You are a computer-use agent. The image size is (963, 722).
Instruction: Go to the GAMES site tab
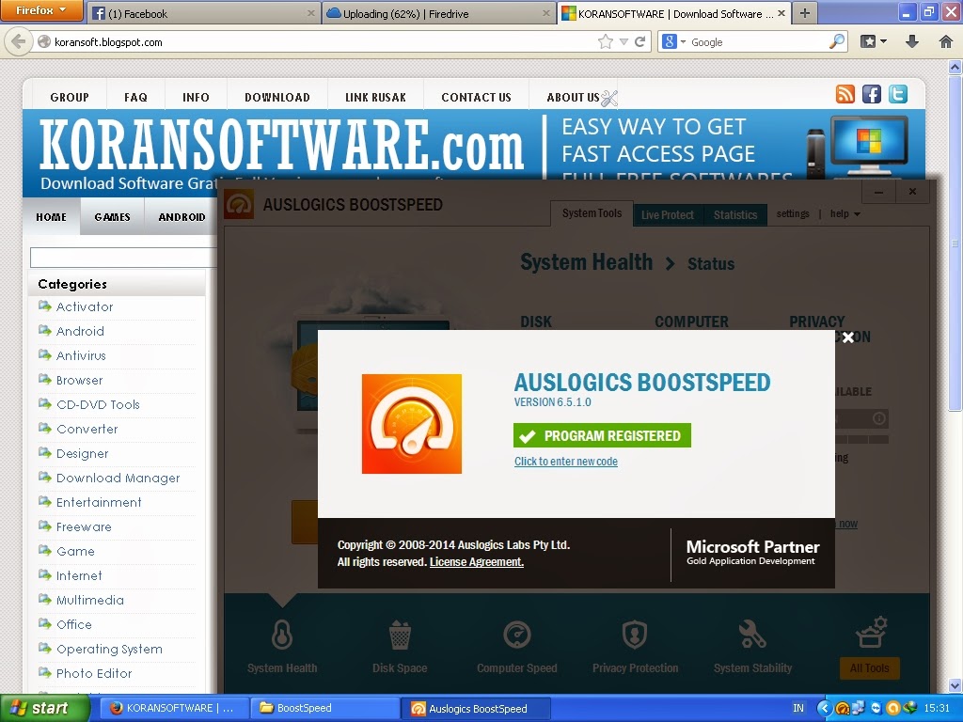pyautogui.click(x=113, y=217)
